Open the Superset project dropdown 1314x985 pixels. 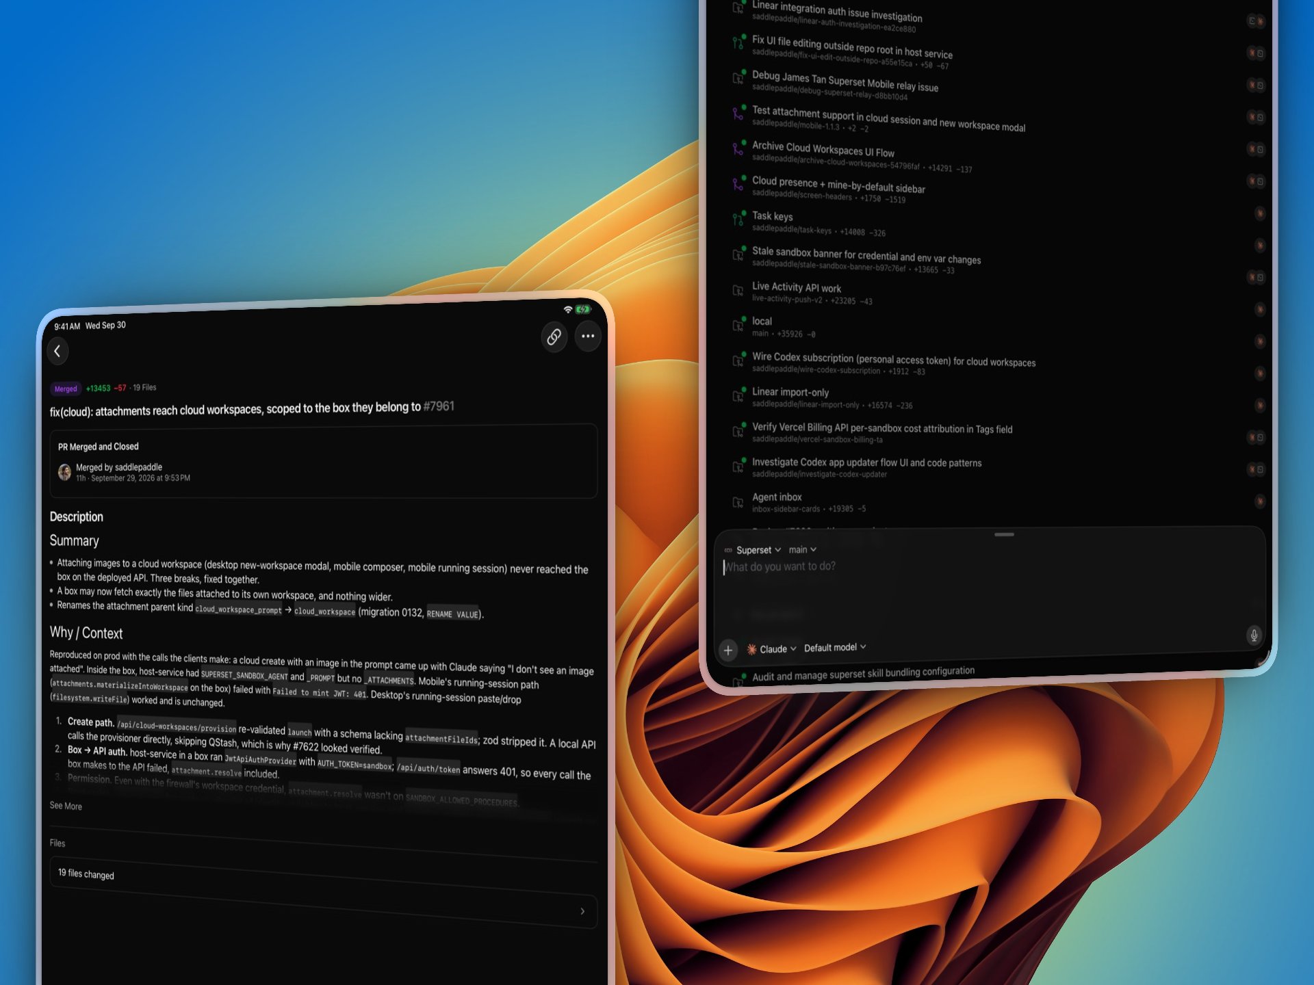tap(758, 550)
